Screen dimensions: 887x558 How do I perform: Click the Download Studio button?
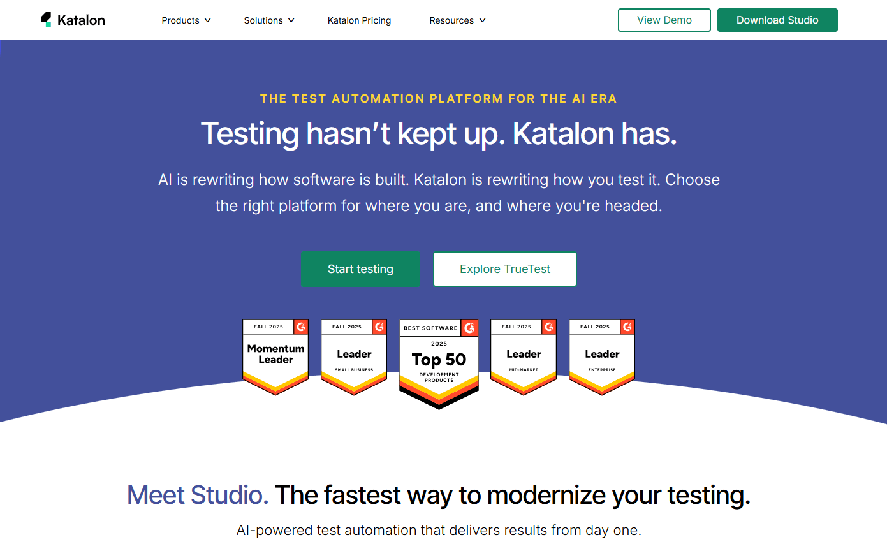[777, 20]
